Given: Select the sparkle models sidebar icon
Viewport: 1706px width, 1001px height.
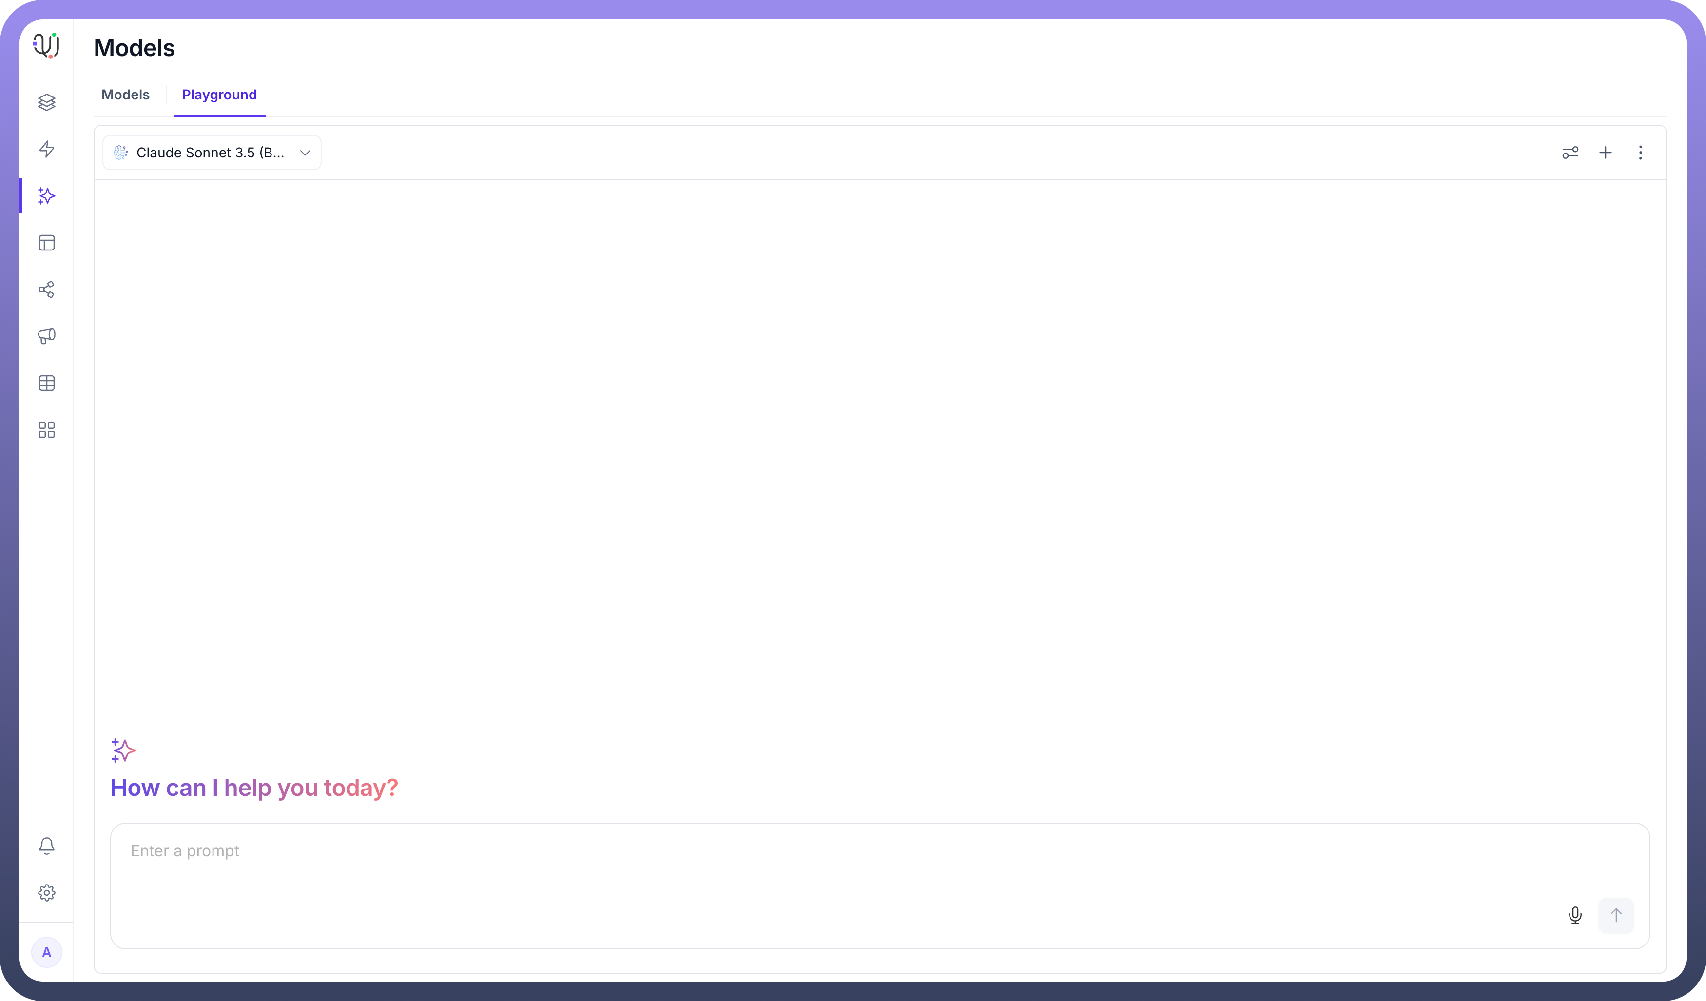Looking at the screenshot, I should (x=47, y=196).
